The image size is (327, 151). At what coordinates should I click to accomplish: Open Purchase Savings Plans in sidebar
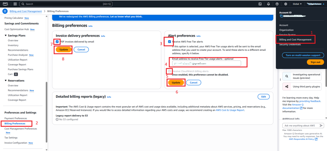[x=21, y=69]
